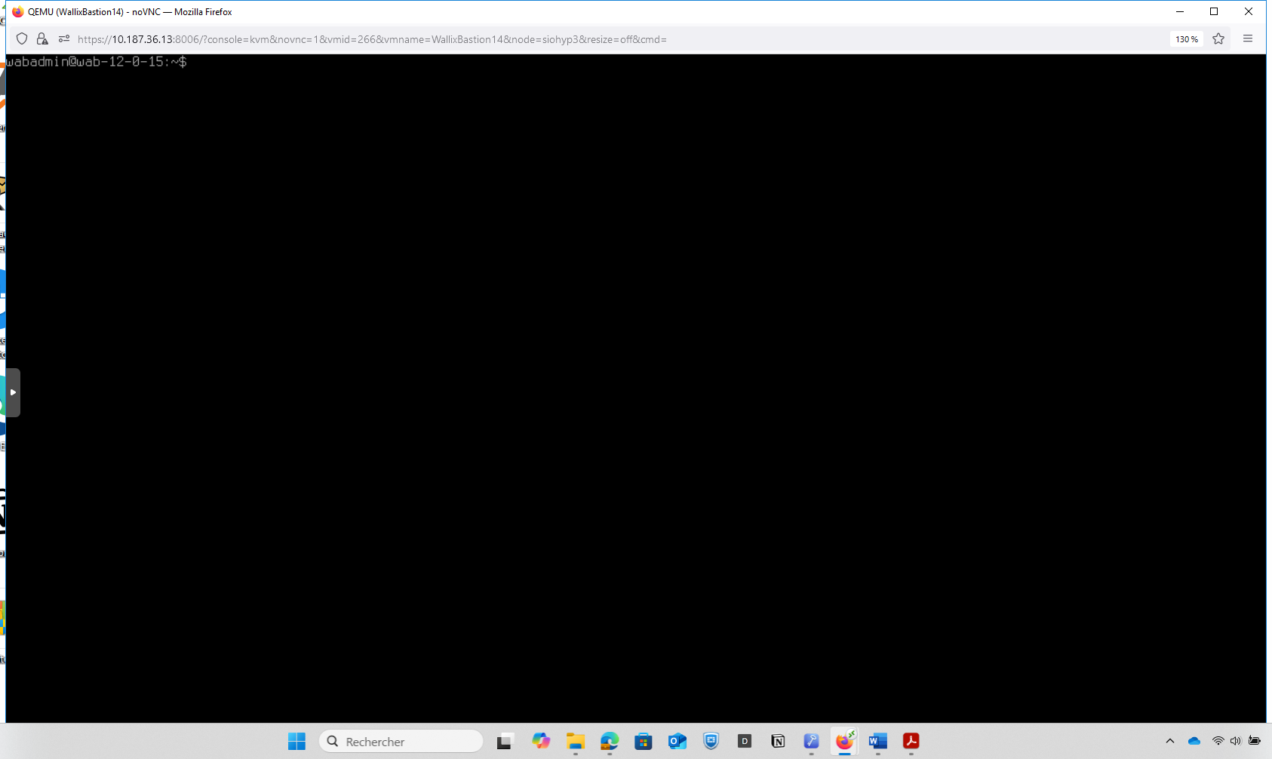1272x759 pixels.
Task: Click inside the wabadmin terminal console
Action: tap(634, 377)
